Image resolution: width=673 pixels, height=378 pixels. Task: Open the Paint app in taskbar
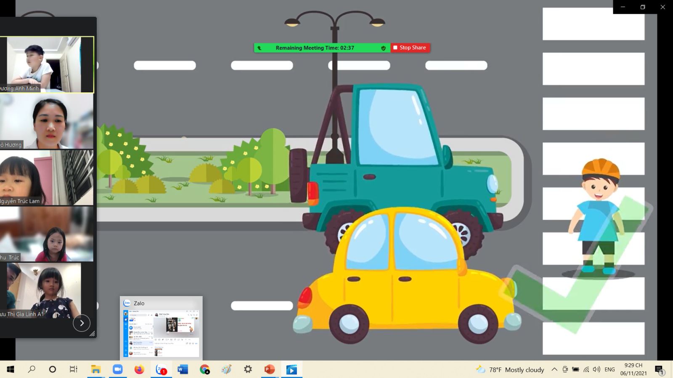[226, 370]
